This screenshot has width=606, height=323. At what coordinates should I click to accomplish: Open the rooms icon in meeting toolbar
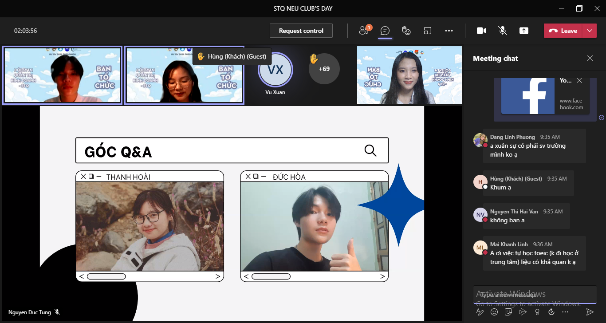(x=428, y=31)
